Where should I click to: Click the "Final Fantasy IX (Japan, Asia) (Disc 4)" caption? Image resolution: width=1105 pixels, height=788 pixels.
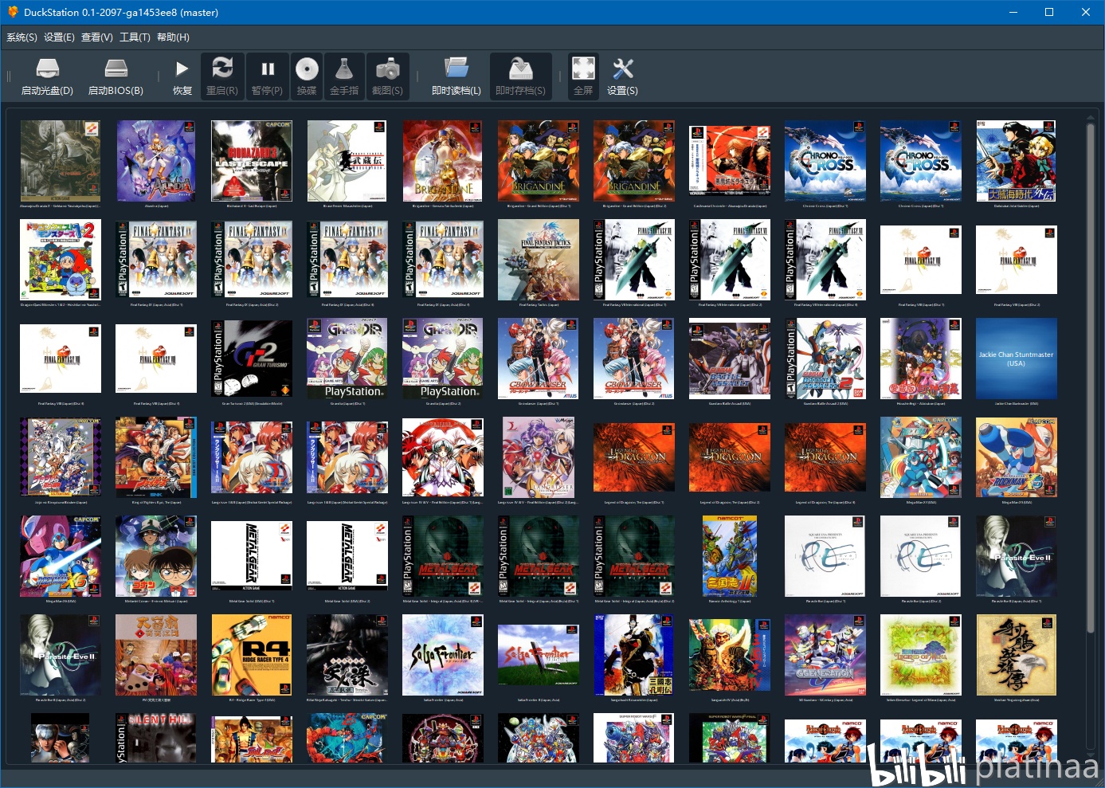[x=443, y=304]
